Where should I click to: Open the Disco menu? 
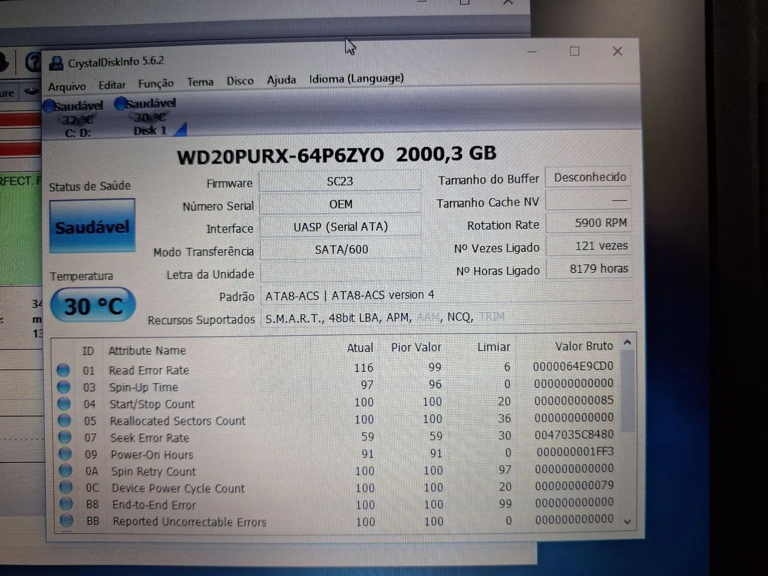click(x=240, y=80)
